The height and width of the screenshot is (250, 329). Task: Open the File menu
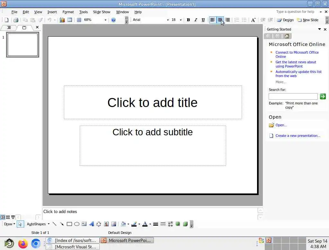[x=14, y=12]
